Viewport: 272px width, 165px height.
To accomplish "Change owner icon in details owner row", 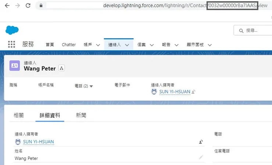I will click(201, 142).
